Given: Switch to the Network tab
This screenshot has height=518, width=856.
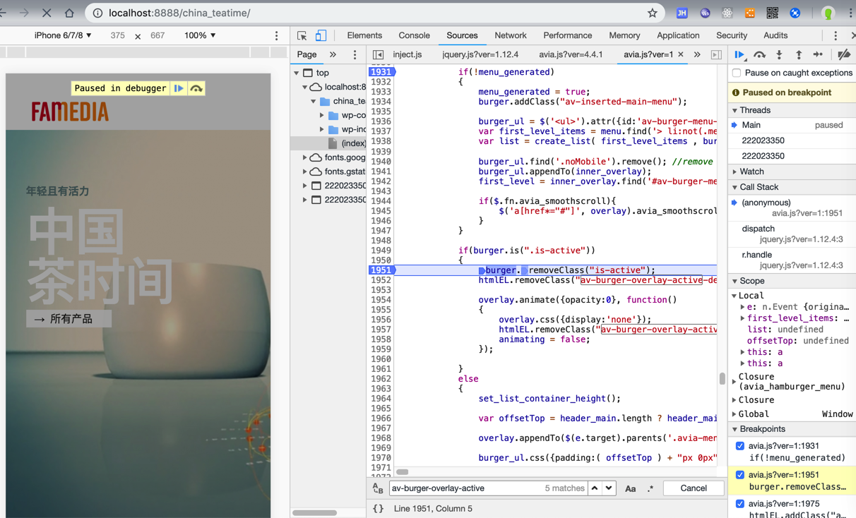Looking at the screenshot, I should (x=510, y=35).
